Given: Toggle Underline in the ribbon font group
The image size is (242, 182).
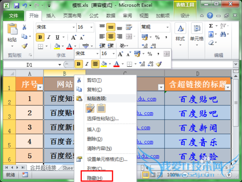Looking at the screenshot, I should coord(58,37).
